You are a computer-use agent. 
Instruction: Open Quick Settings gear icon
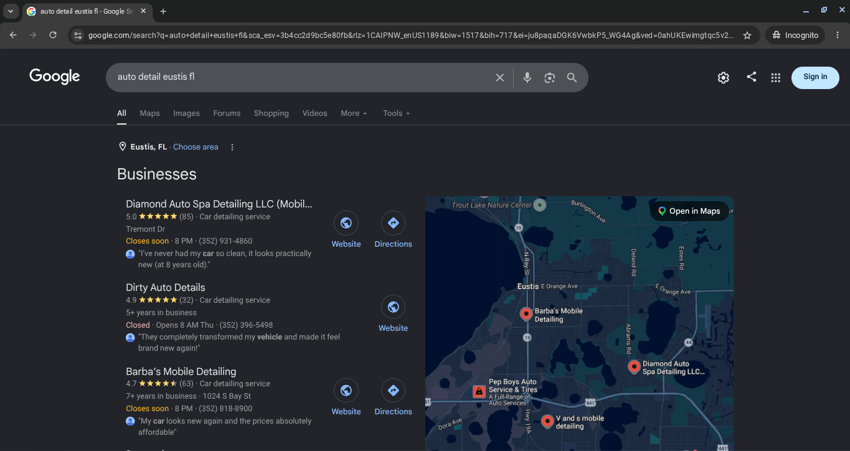point(723,78)
